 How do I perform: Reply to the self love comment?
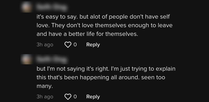[x=93, y=44]
